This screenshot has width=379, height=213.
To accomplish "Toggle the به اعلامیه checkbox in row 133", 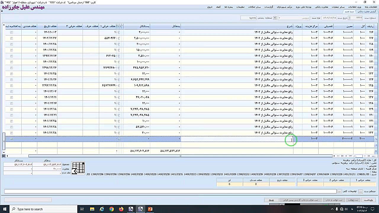I will pyautogui.click(x=12, y=133).
